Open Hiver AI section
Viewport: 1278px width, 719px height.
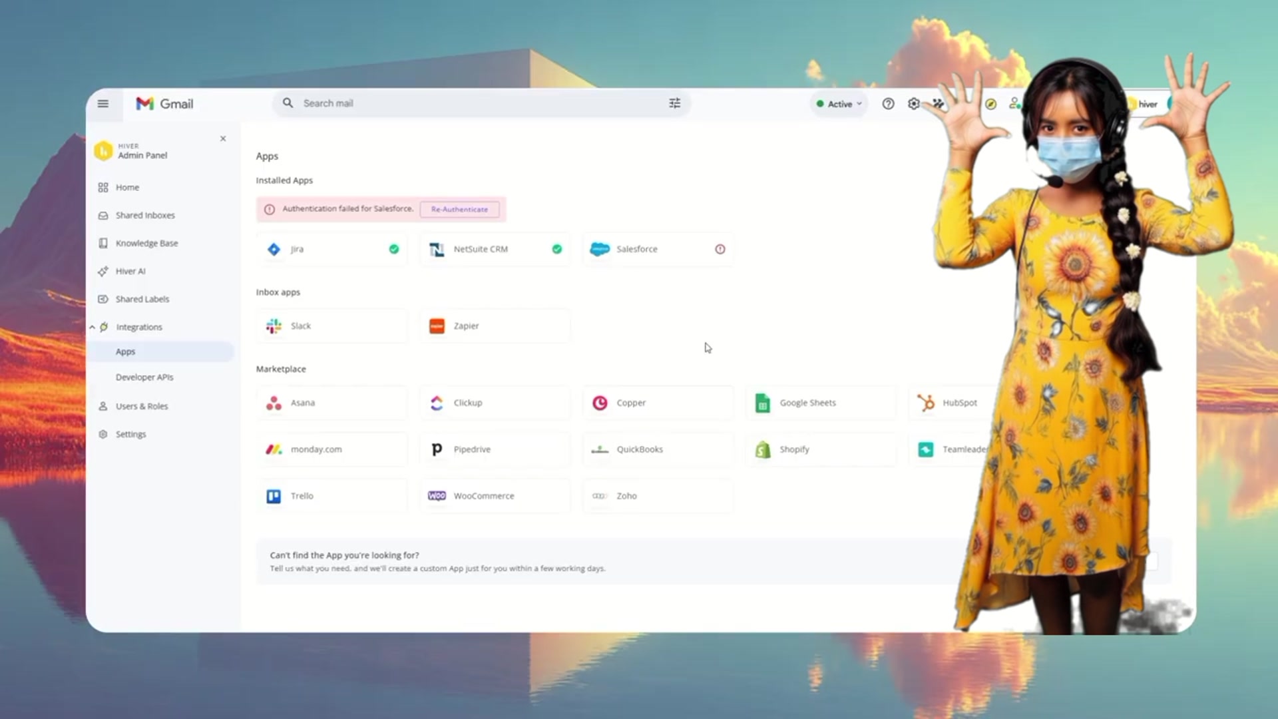[130, 272]
